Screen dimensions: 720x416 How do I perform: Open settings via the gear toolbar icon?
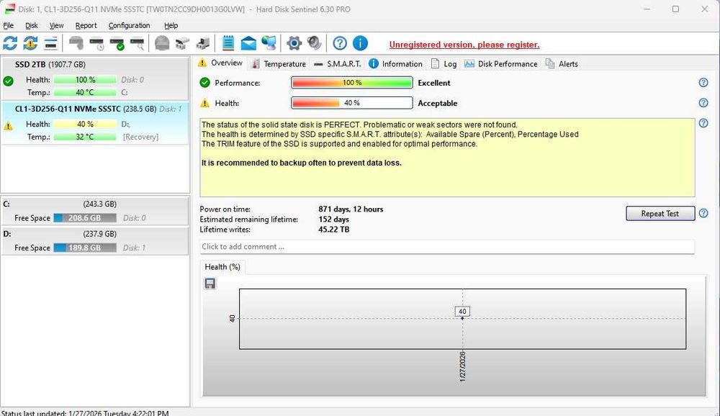coord(294,43)
